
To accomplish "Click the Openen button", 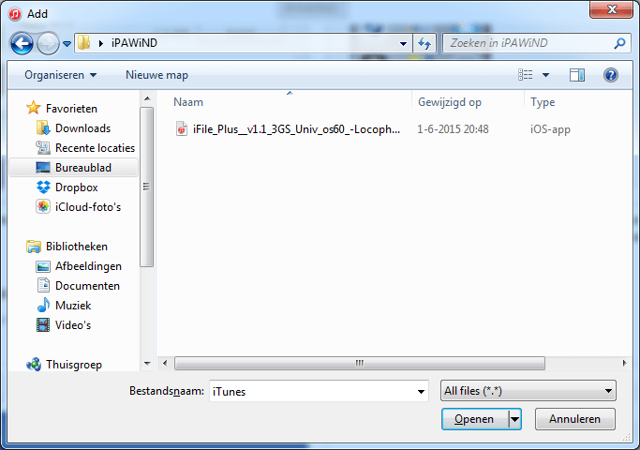I will (x=475, y=419).
